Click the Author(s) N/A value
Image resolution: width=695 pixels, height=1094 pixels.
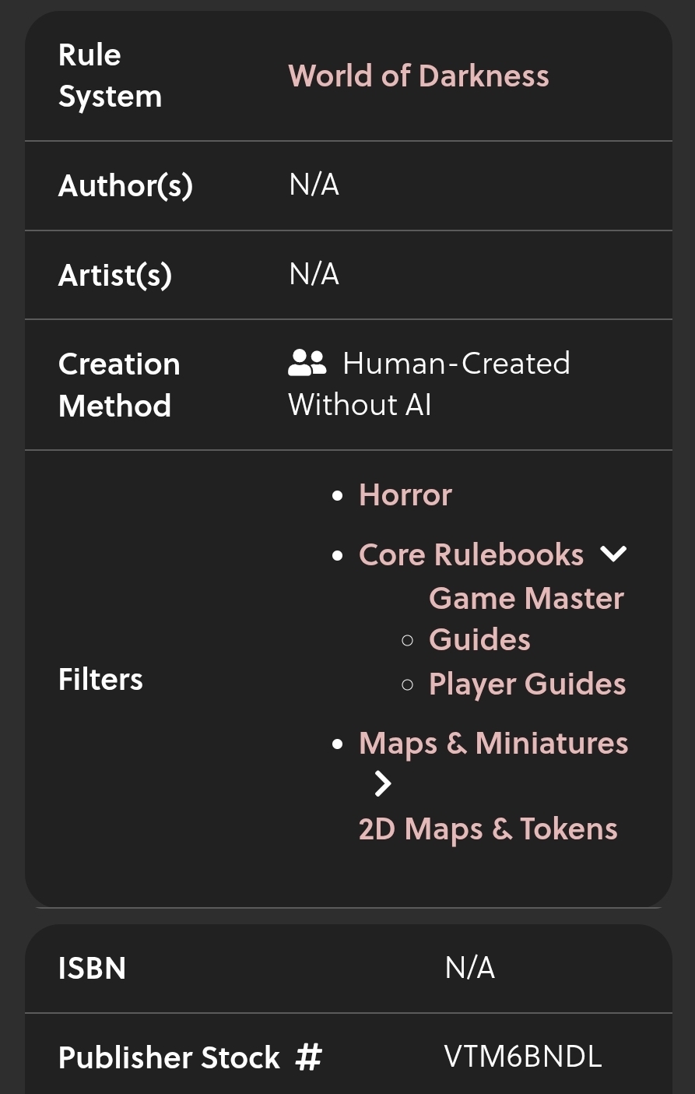pos(314,185)
